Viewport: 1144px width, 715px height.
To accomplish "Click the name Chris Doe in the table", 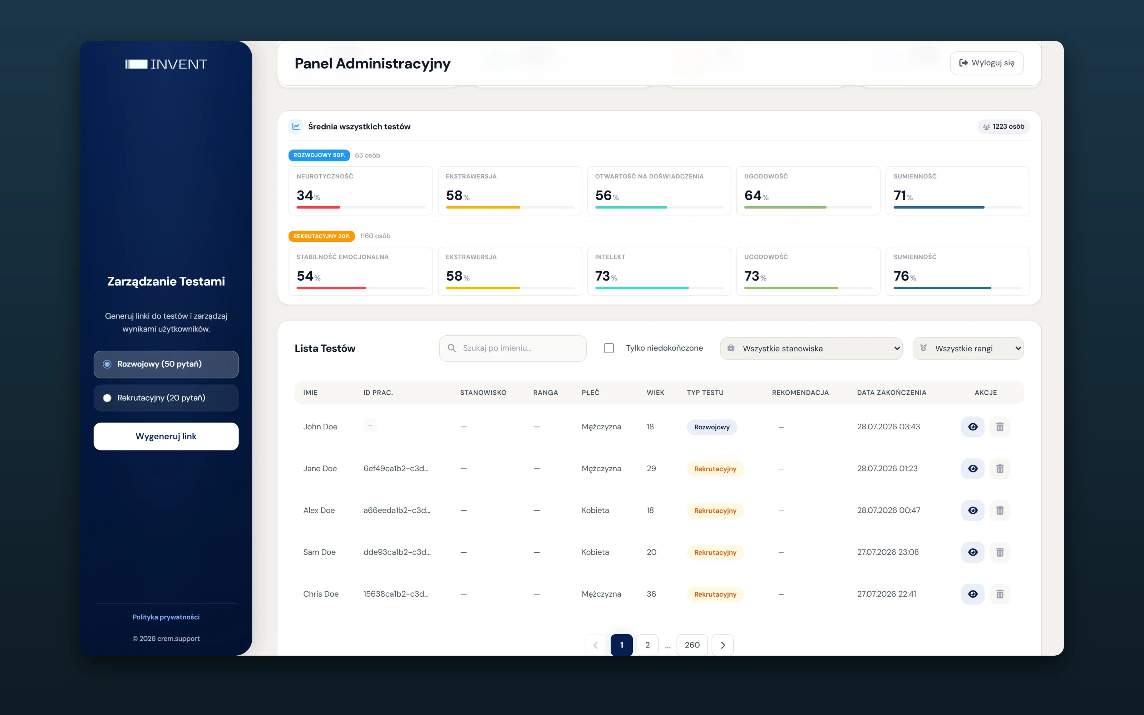I will tap(321, 594).
